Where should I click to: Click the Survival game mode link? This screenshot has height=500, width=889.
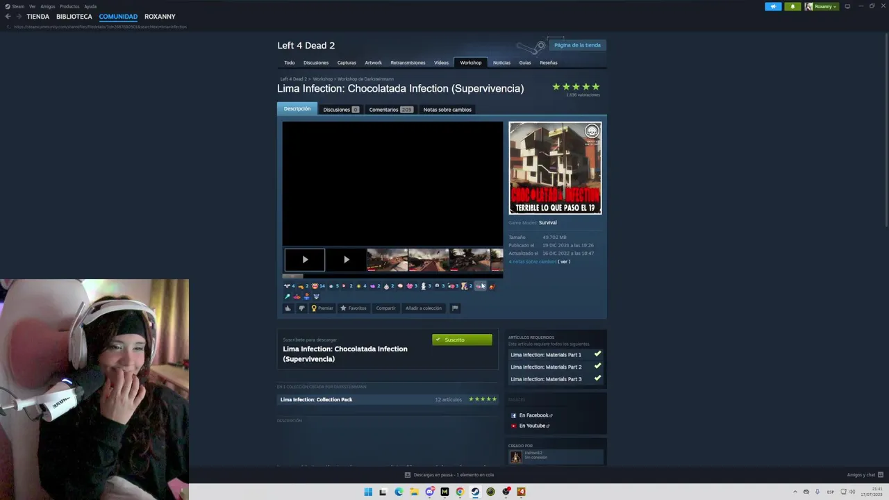[x=547, y=223]
